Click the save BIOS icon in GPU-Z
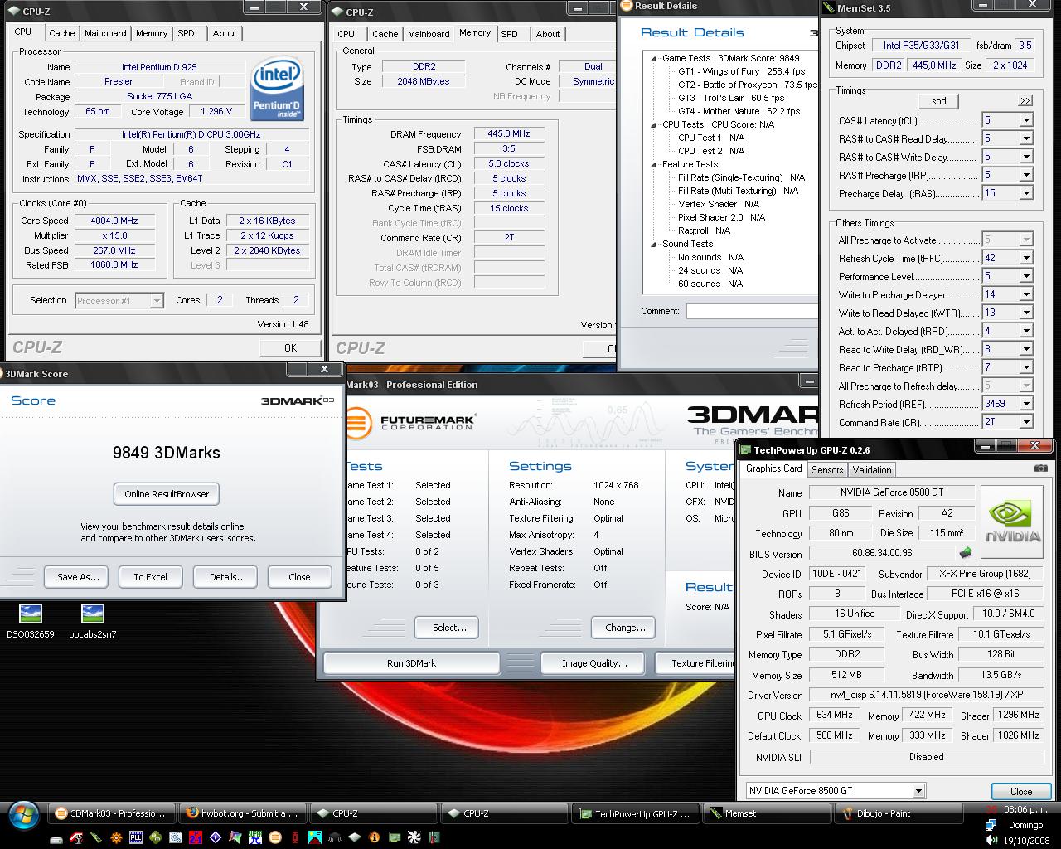This screenshot has width=1061, height=849. click(x=967, y=553)
